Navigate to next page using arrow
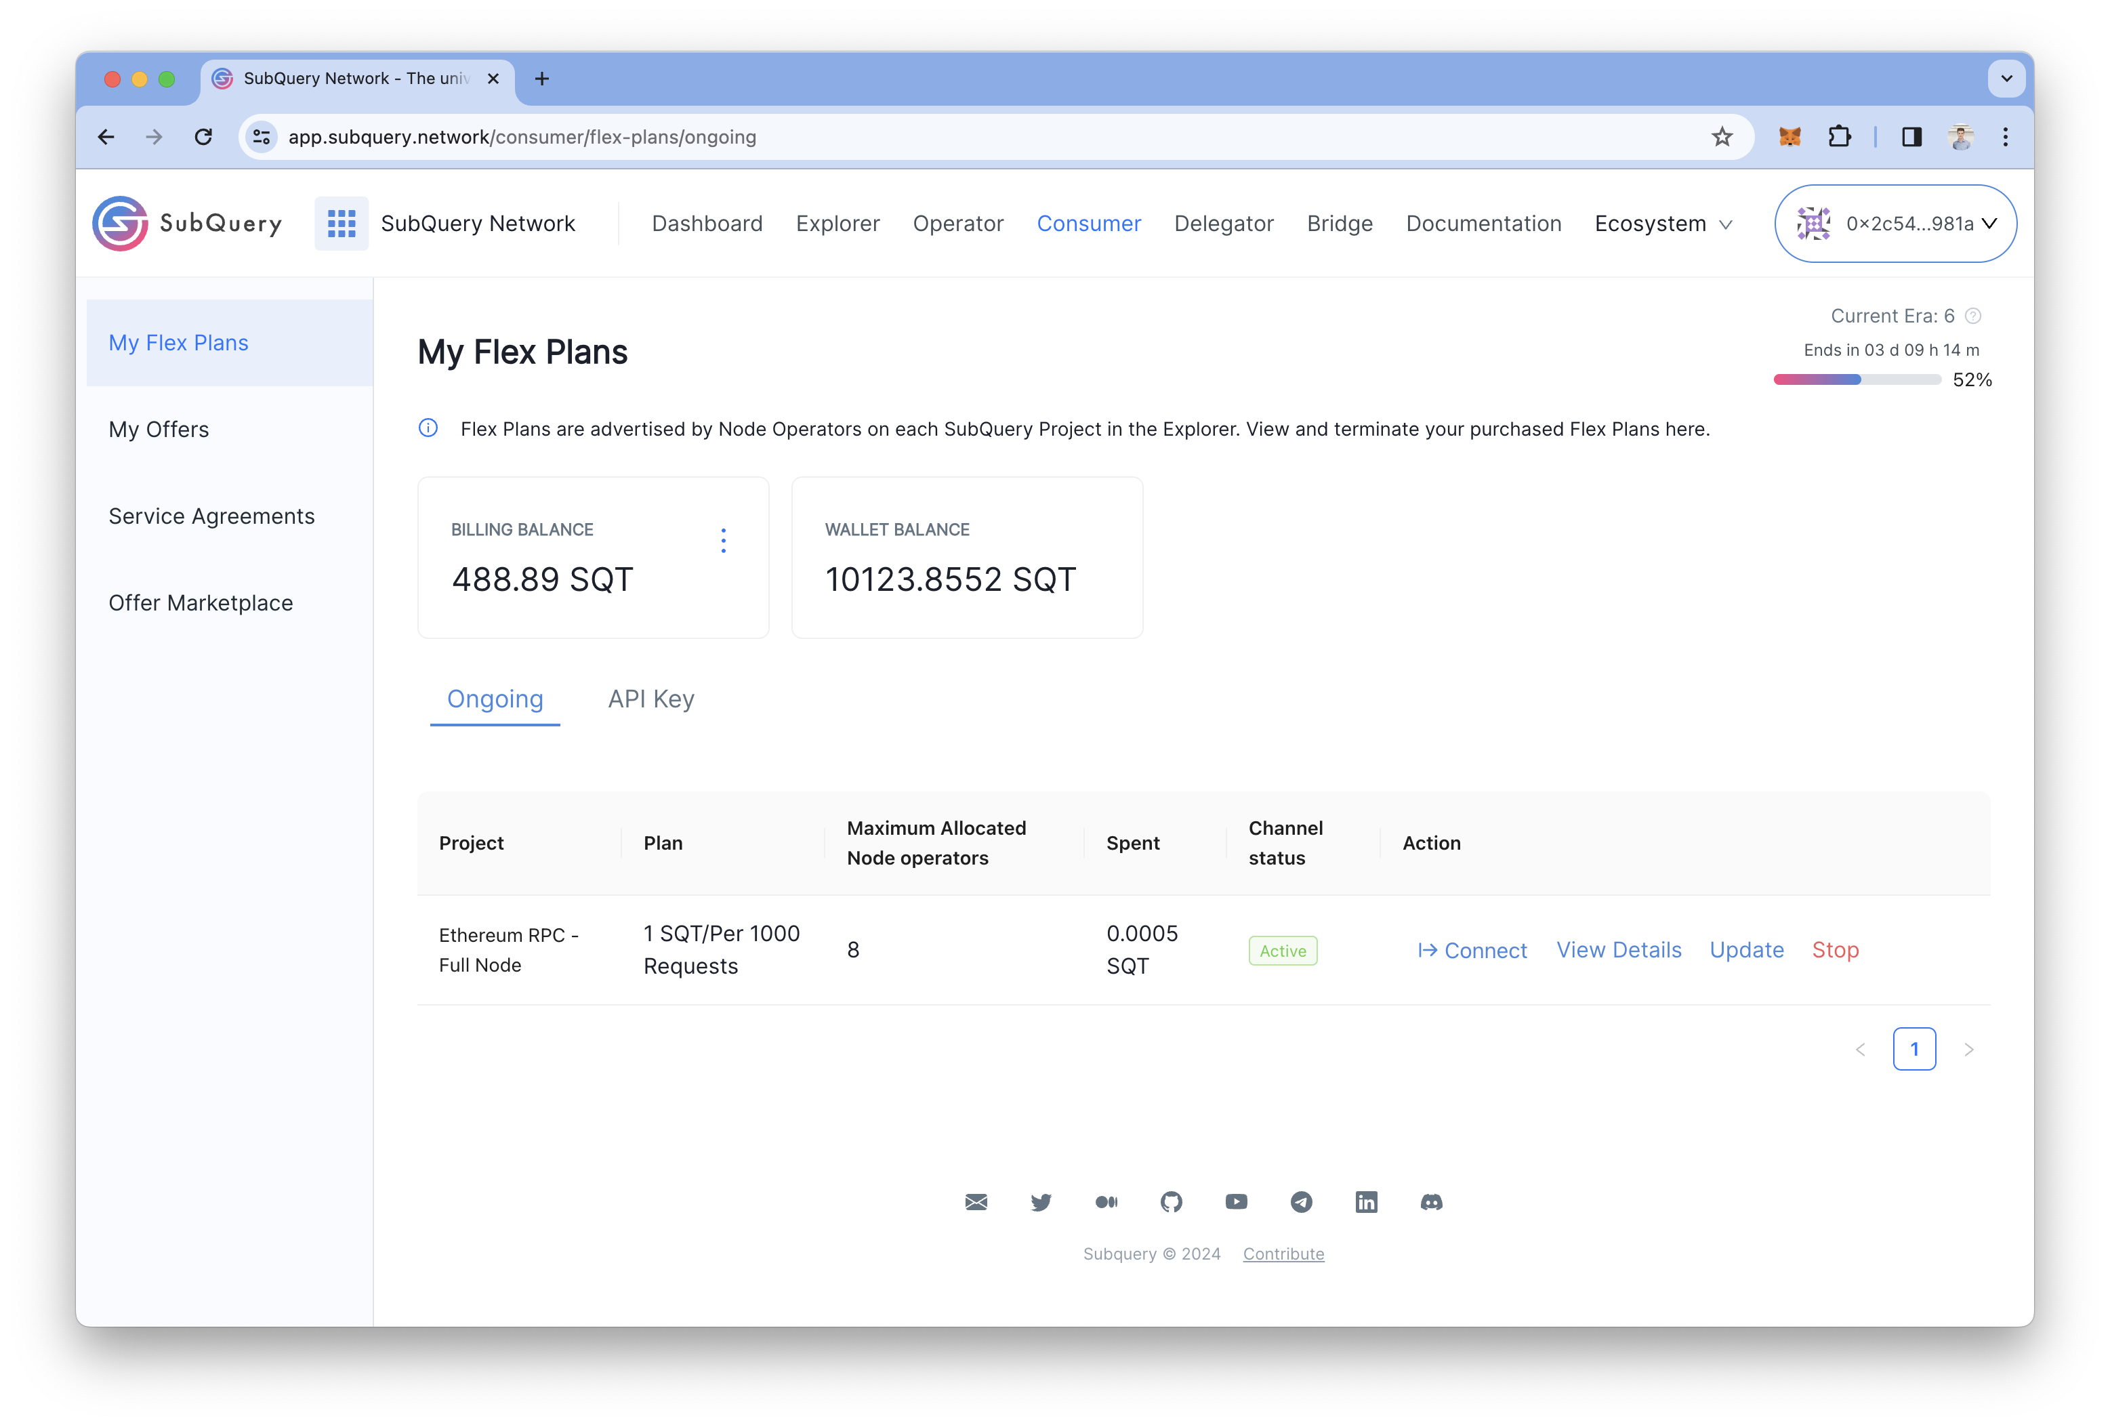2110x1427 pixels. tap(1972, 1048)
